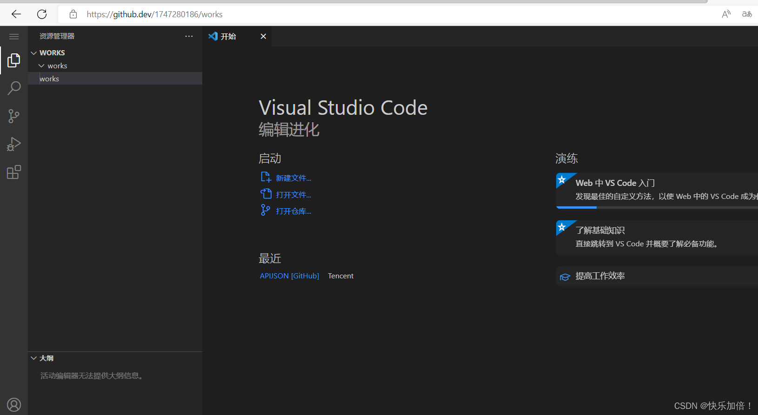Reload the browser page
The width and height of the screenshot is (758, 415).
[42, 14]
